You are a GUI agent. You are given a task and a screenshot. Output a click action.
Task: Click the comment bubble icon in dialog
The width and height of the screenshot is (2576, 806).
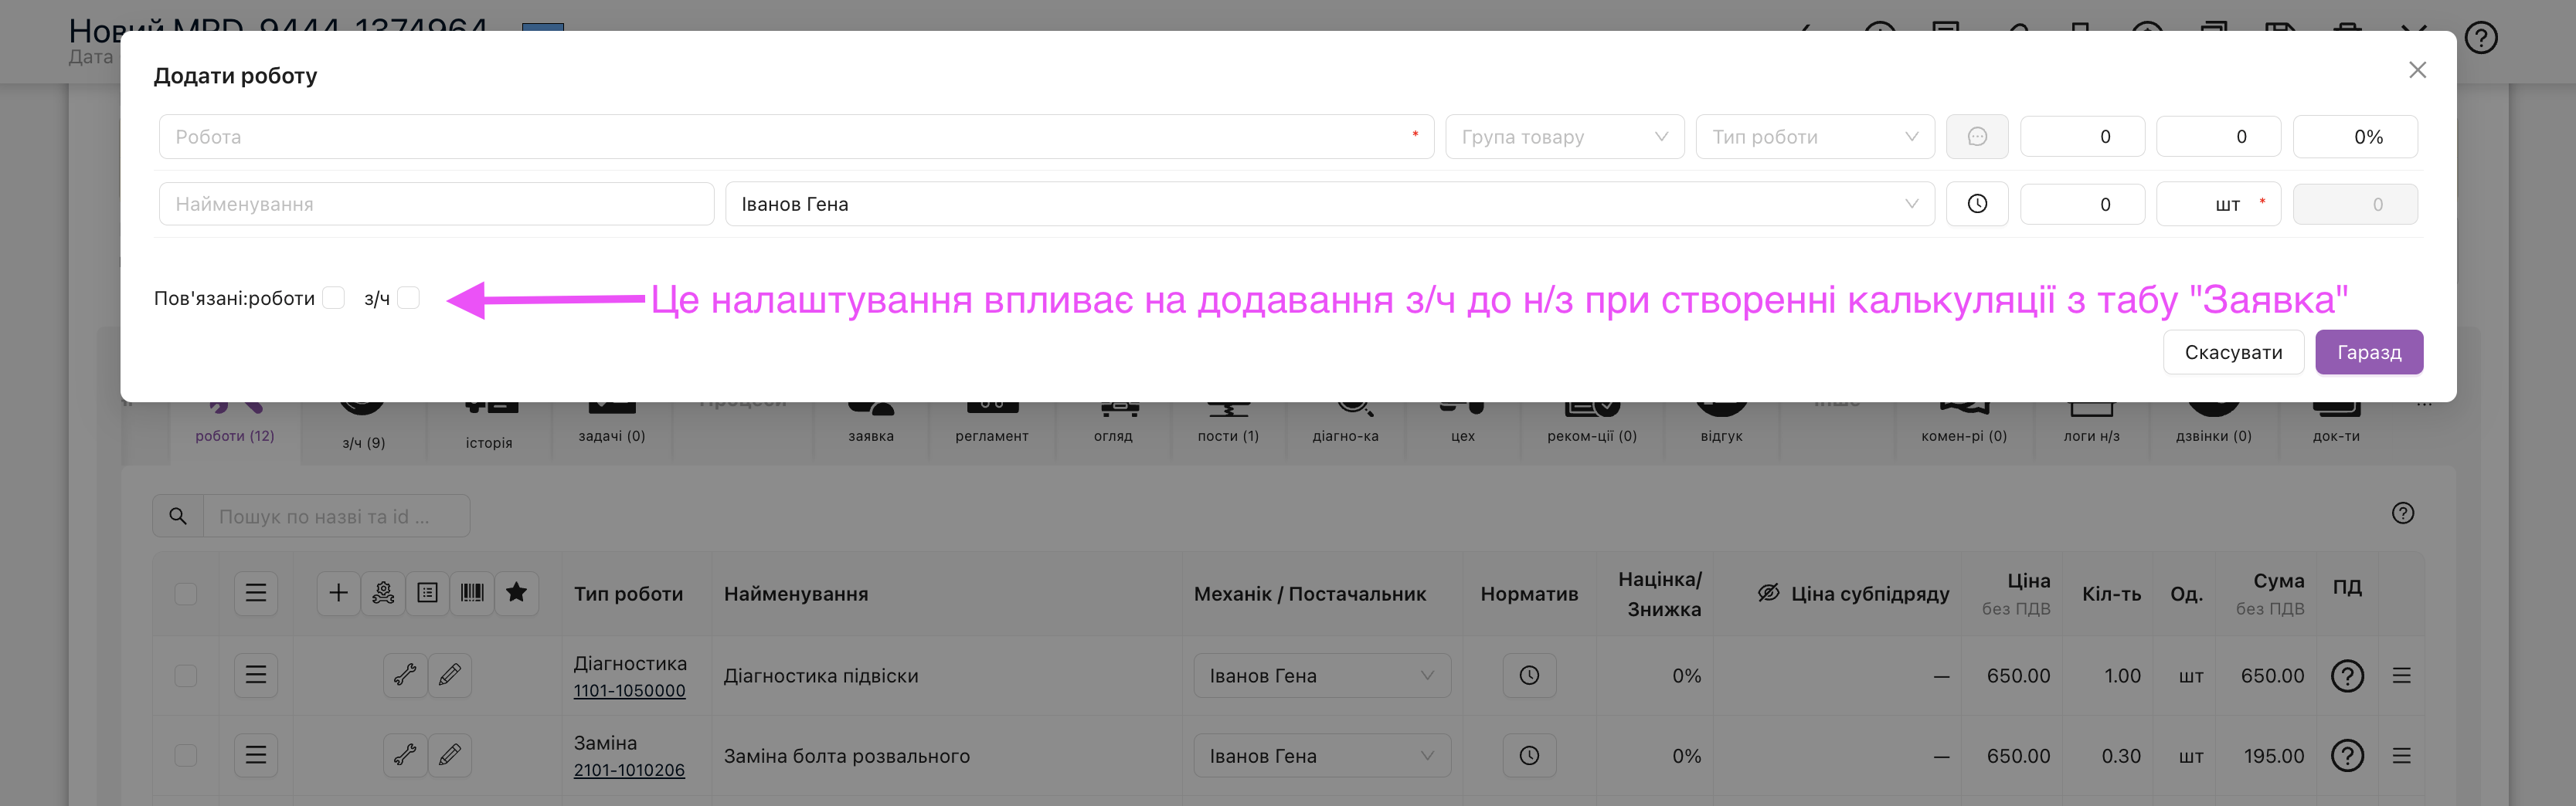[1976, 137]
